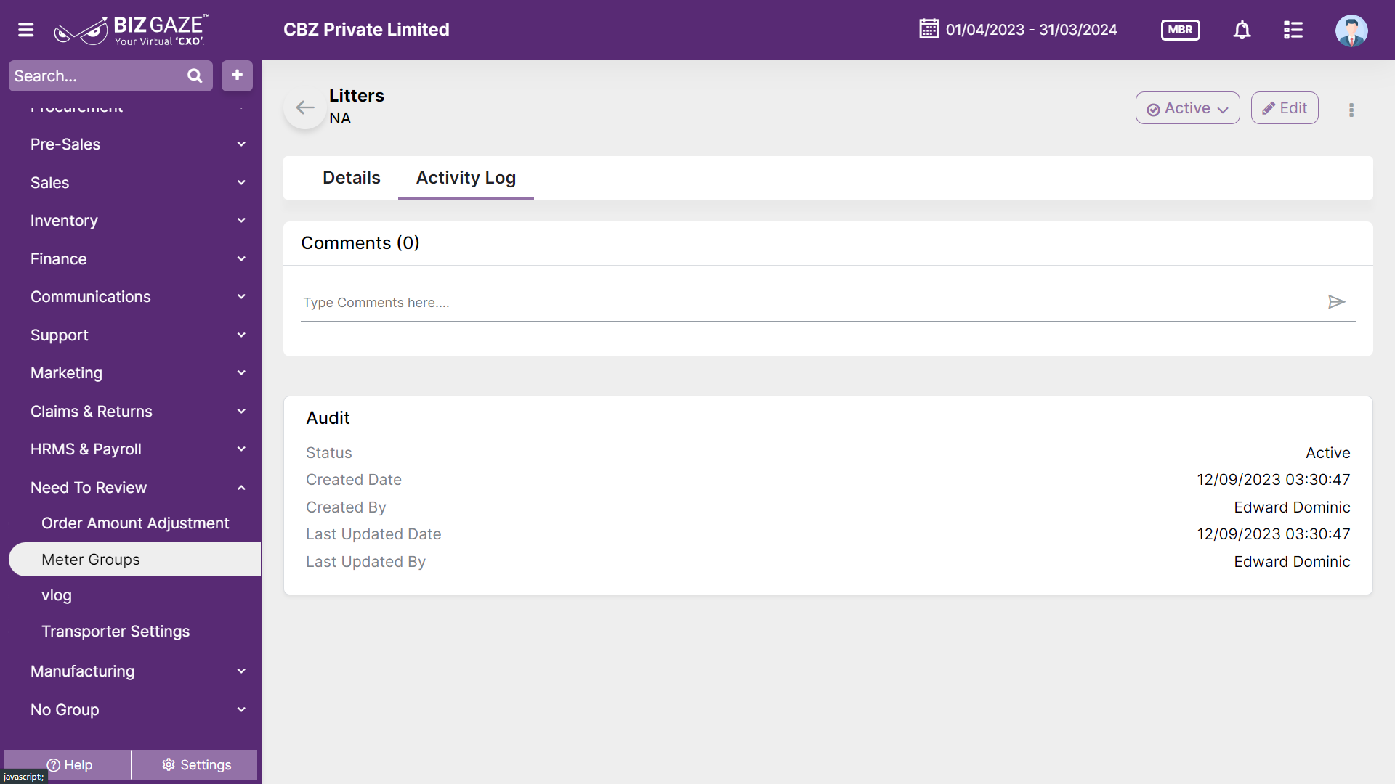Open the three-dot more options menu
This screenshot has width=1395, height=784.
pyautogui.click(x=1351, y=110)
